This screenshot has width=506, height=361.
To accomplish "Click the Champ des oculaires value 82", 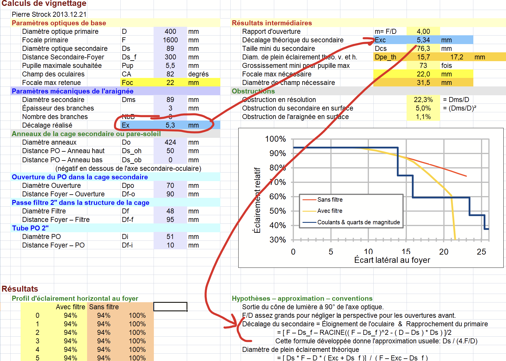I will 170,74.
